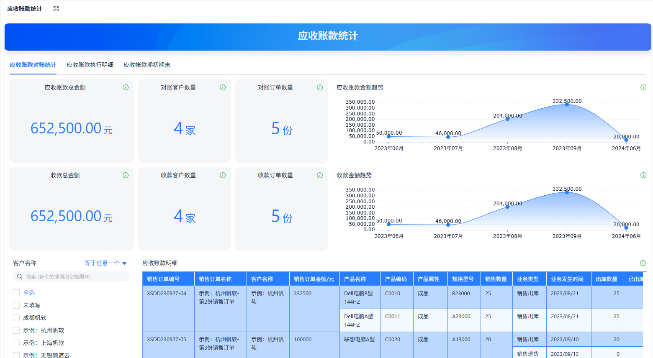Enable the 成都帆软 customer checkbox
Image resolution: width=653 pixels, height=358 pixels.
(16, 317)
